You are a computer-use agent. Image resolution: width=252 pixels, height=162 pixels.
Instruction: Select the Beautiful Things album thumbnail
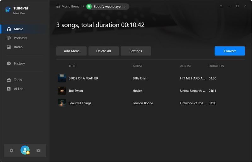pos(62,103)
